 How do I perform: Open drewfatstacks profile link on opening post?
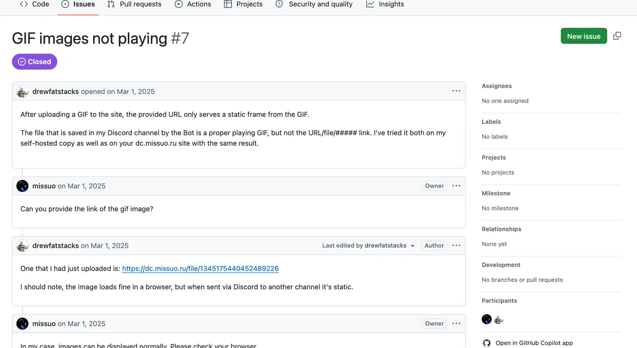pyautogui.click(x=56, y=91)
